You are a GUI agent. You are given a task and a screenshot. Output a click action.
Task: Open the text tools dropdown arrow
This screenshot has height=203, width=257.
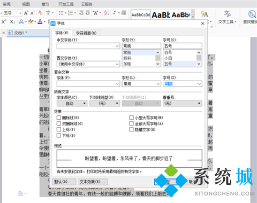pyautogui.click(x=236, y=22)
